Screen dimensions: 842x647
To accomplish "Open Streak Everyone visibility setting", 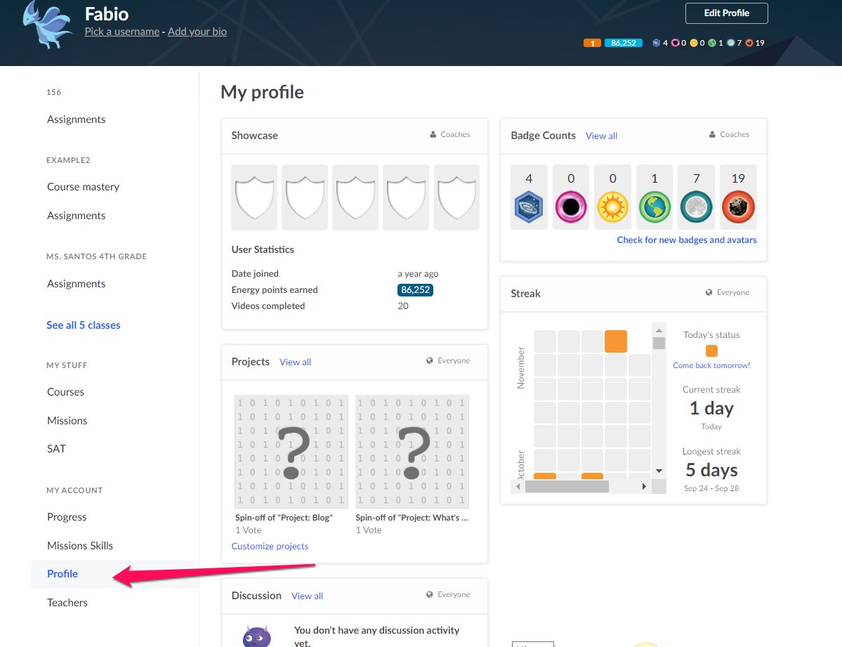I will [727, 292].
